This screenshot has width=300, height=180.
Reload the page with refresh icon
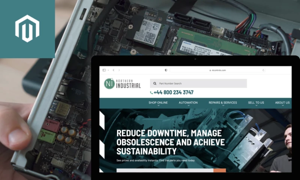263,70
